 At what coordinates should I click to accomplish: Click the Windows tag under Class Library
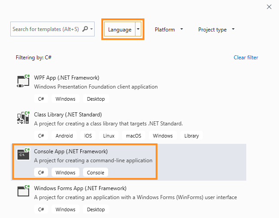[163, 136]
